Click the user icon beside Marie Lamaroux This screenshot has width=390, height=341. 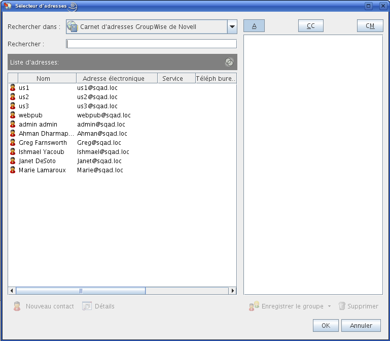coord(13,170)
